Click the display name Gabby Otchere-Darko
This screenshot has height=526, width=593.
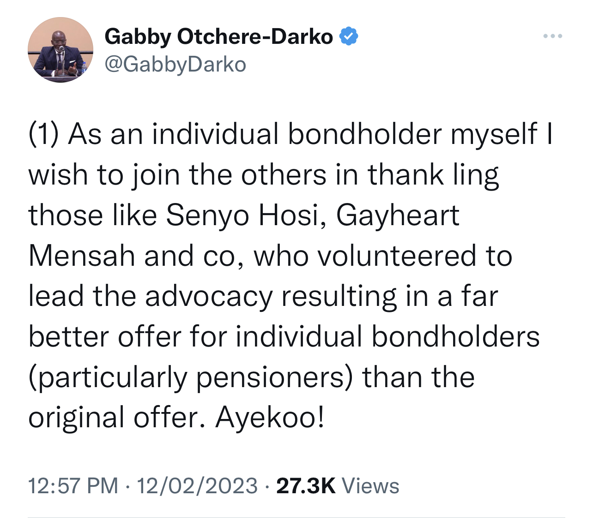click(x=218, y=36)
